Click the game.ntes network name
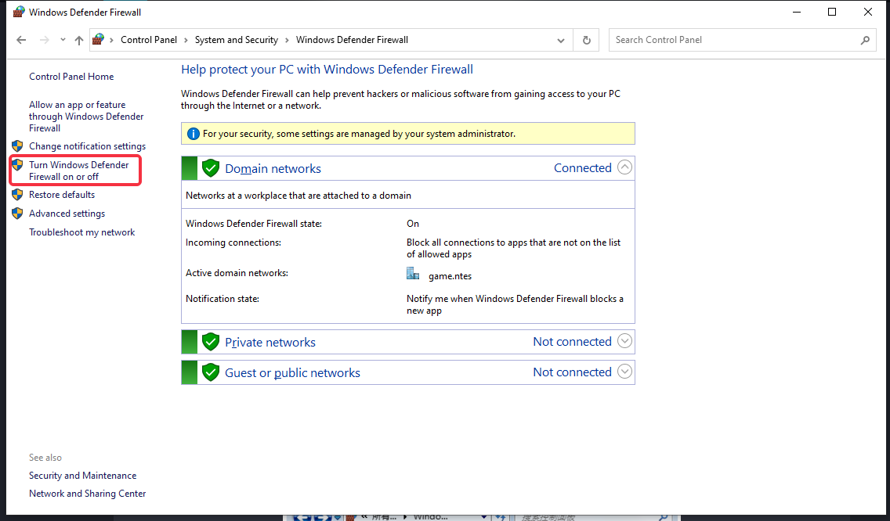 450,276
